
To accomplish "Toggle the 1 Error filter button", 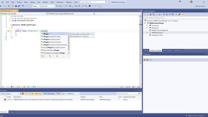I will (x=25, y=94).
